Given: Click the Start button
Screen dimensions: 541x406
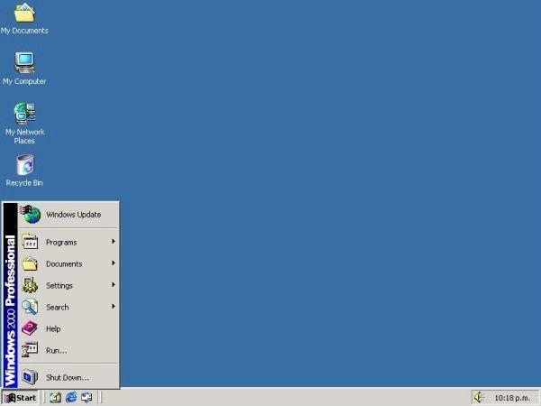Looking at the screenshot, I should 21,398.
